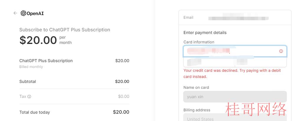Focus the card CVC field
The image size is (292, 121).
pyautogui.click(x=261, y=62)
